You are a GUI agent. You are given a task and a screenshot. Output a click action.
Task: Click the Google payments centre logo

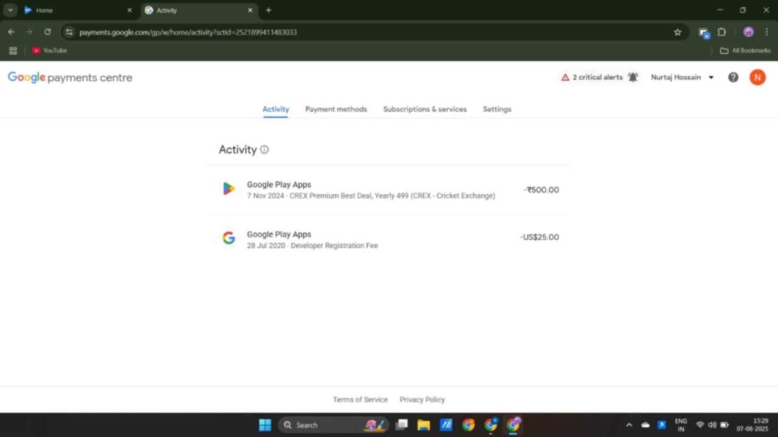[70, 78]
